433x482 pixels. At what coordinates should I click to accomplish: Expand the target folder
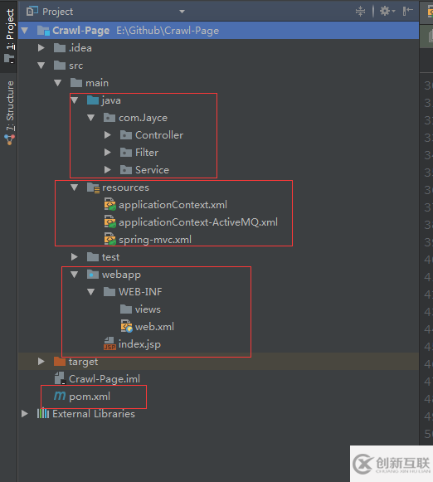pyautogui.click(x=41, y=362)
